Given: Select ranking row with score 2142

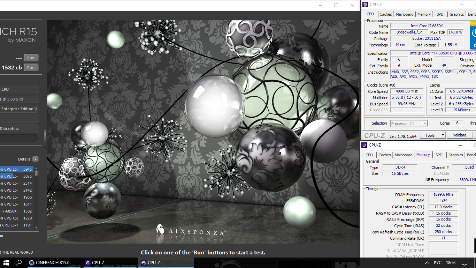Looking at the screenshot, I should (17, 190).
